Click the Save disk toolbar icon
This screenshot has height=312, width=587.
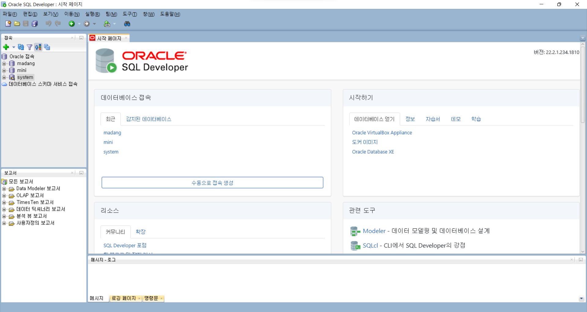point(26,24)
